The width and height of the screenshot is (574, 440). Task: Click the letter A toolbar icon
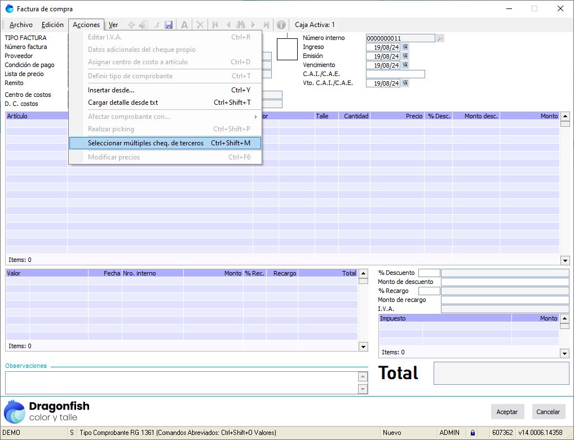(184, 25)
